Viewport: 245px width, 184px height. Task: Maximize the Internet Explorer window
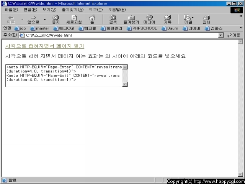click(234, 3)
